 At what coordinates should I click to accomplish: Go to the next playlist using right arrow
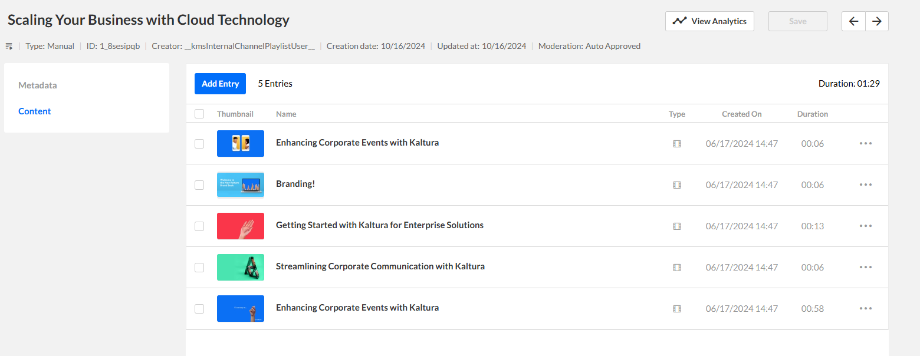[877, 21]
